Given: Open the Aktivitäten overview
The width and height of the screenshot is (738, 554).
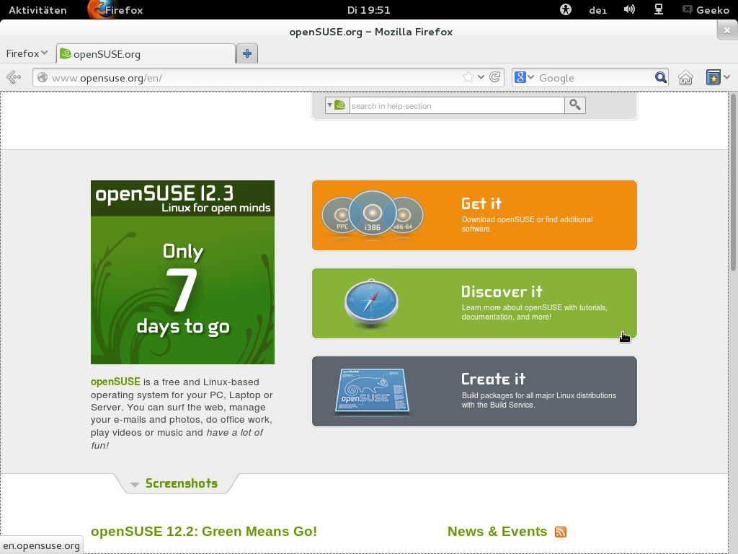Looking at the screenshot, I should [x=37, y=10].
